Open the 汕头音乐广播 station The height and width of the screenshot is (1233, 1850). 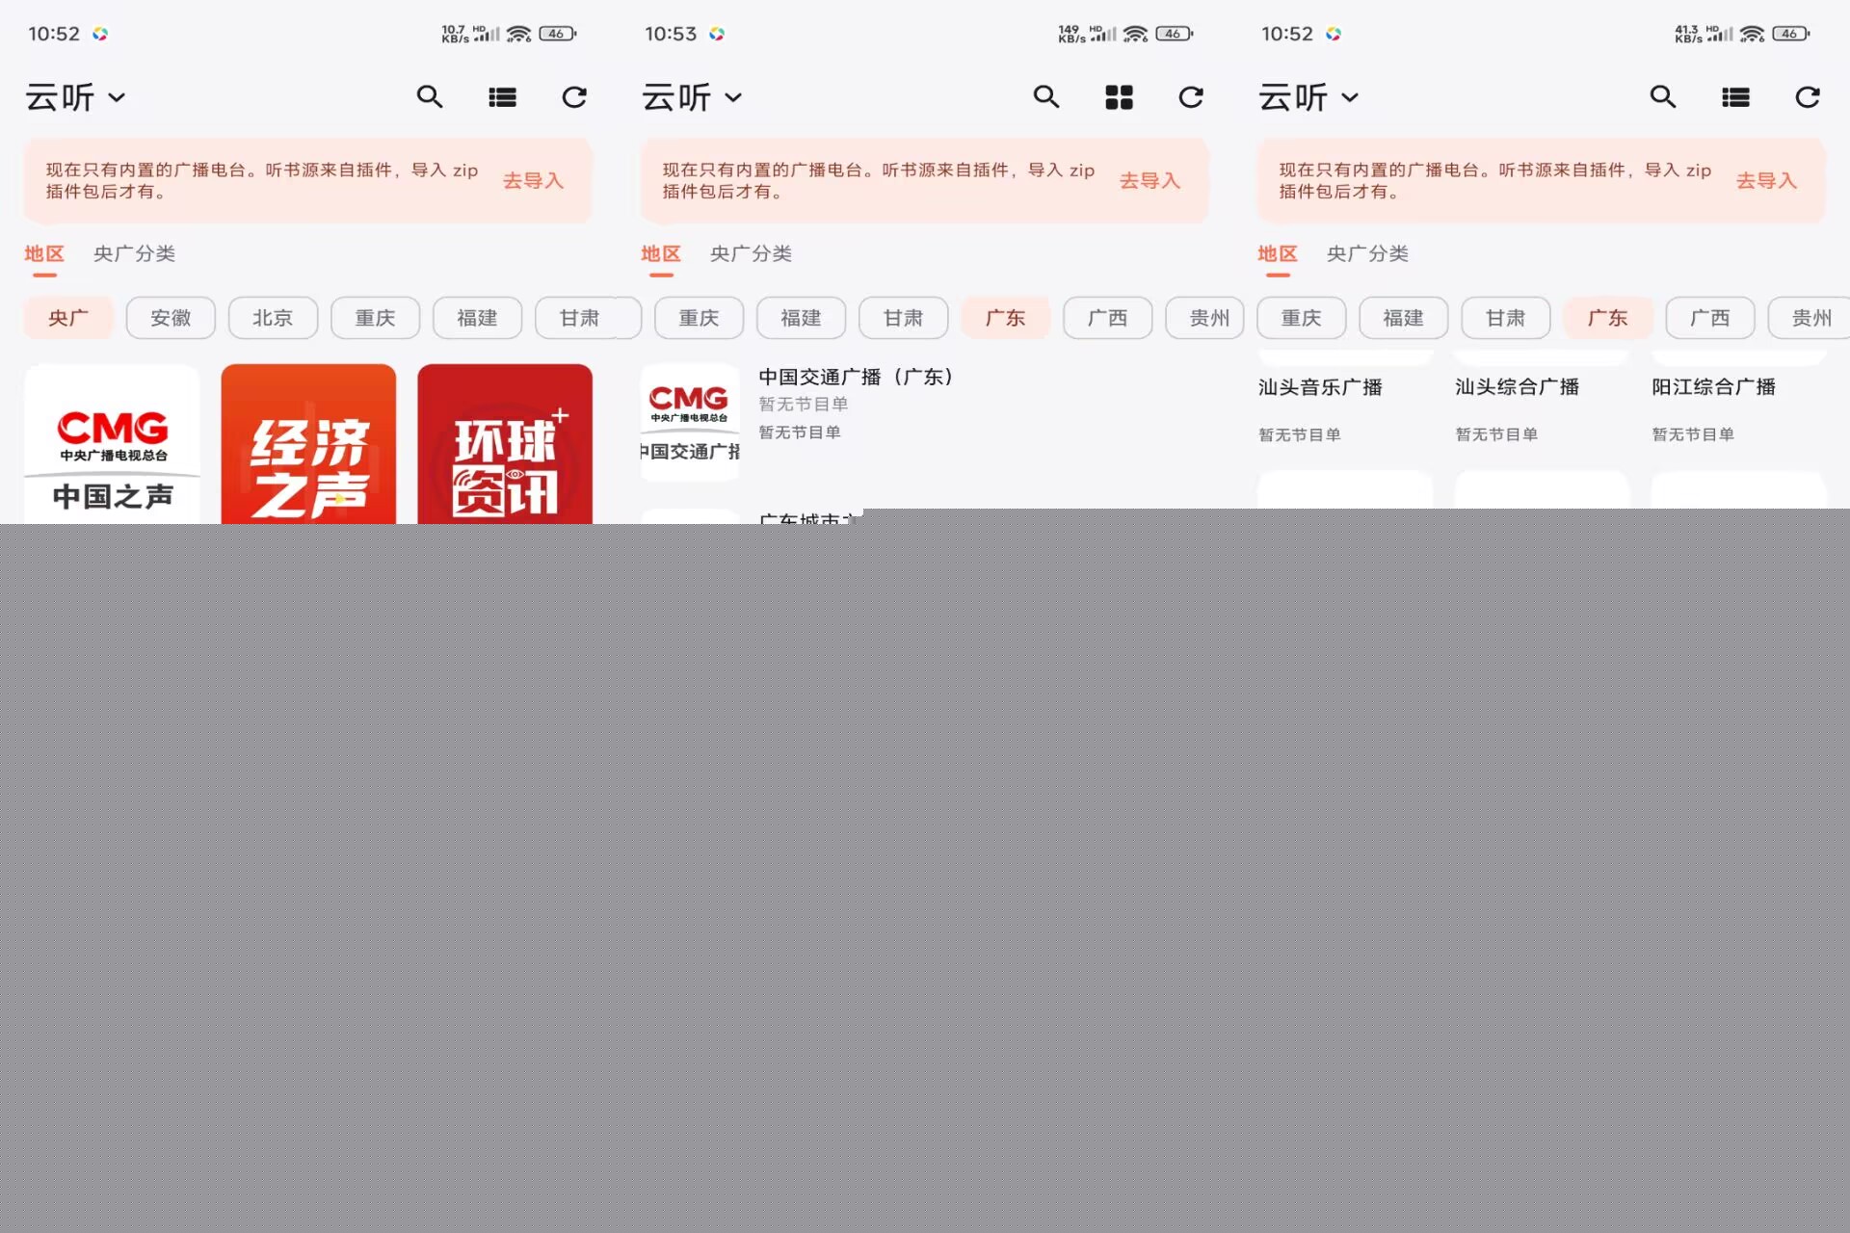click(1320, 387)
